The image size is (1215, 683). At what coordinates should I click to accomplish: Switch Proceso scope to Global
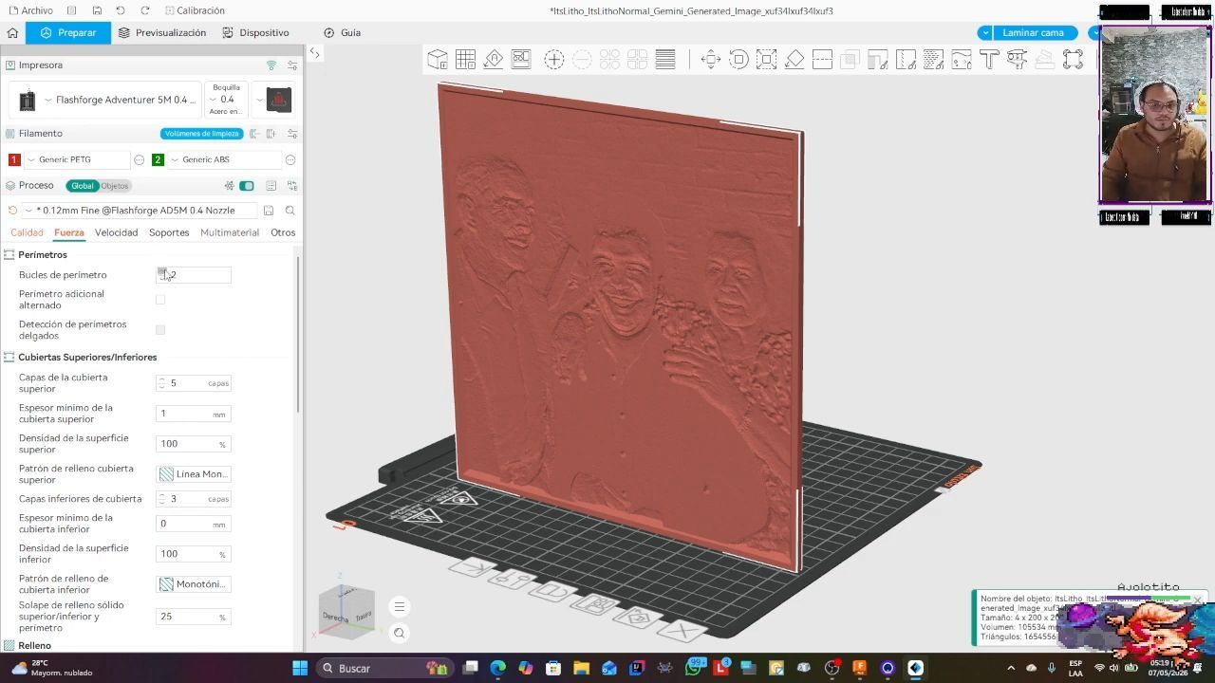click(83, 186)
